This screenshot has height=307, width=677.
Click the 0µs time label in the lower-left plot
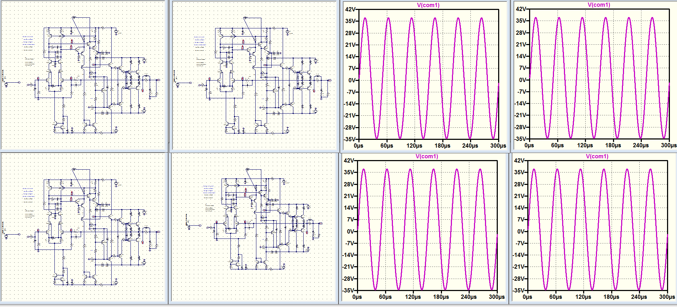point(357,297)
